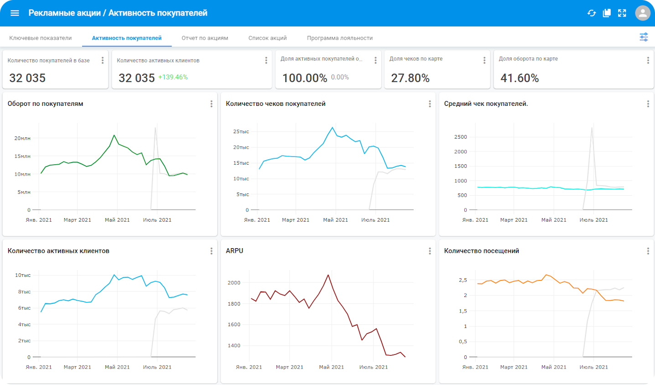Click the +139.46% active clients change

click(x=173, y=77)
